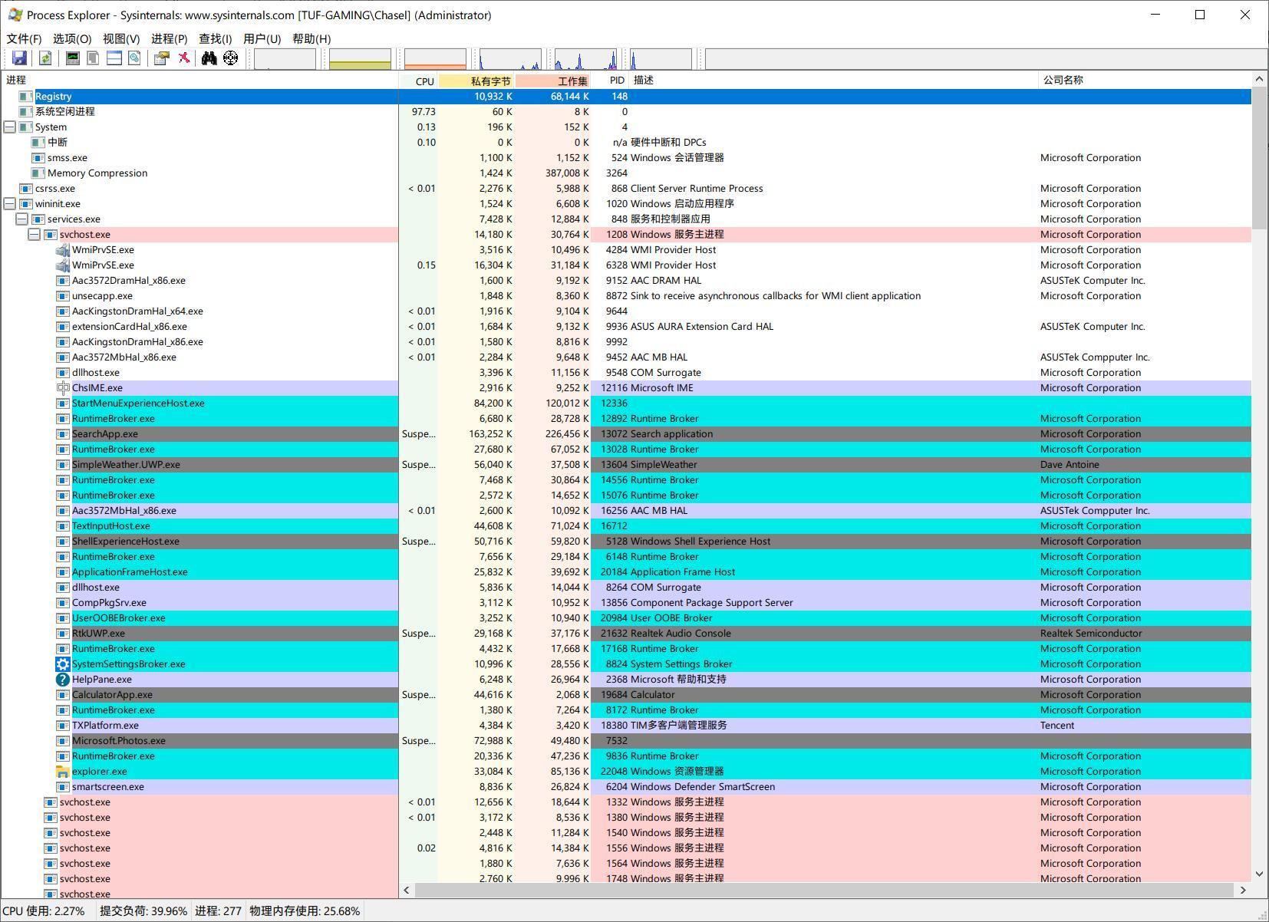Click the TXPlatform.exe process icon
This screenshot has width=1269, height=922.
(x=63, y=726)
